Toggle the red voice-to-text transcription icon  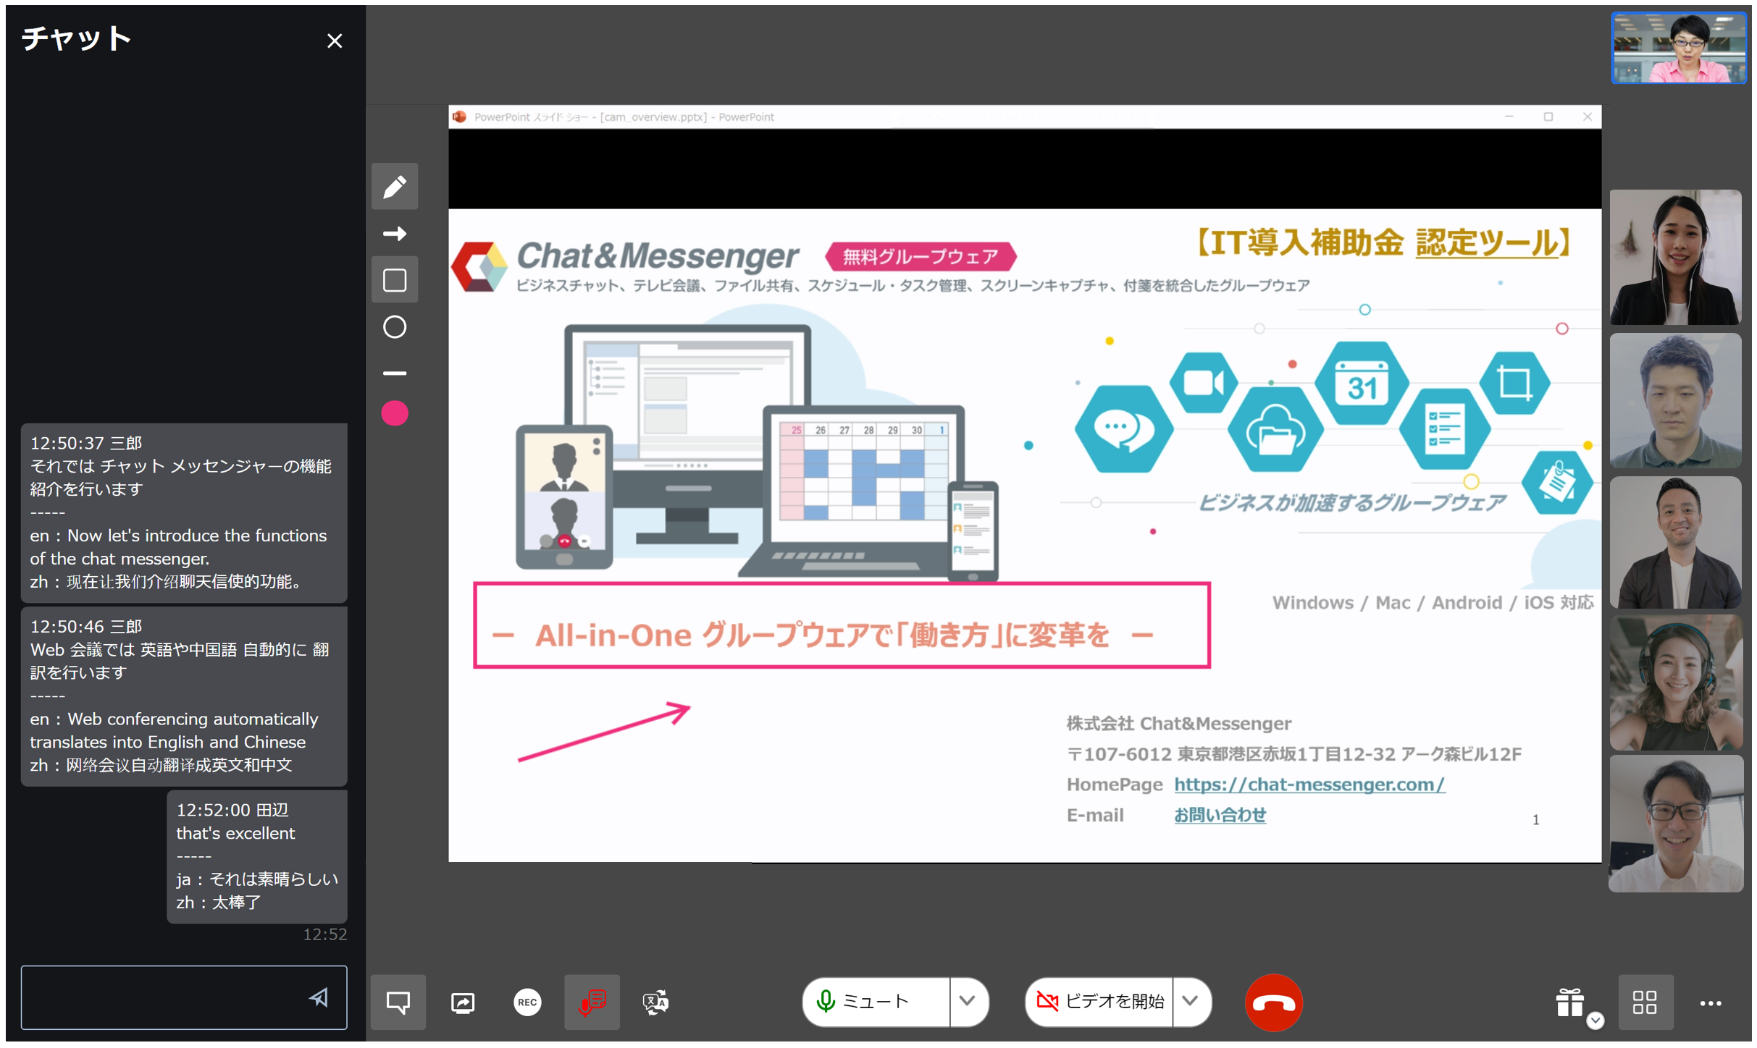tap(592, 1002)
